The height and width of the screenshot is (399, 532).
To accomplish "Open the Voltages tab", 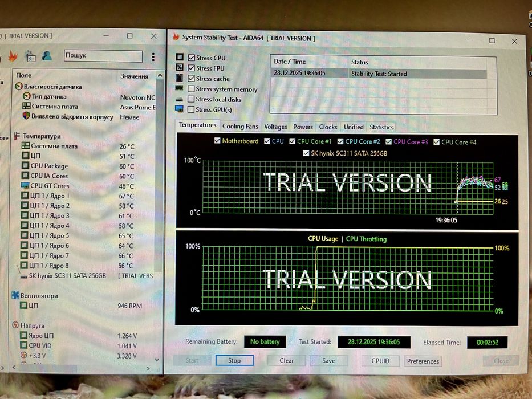I will click(275, 127).
